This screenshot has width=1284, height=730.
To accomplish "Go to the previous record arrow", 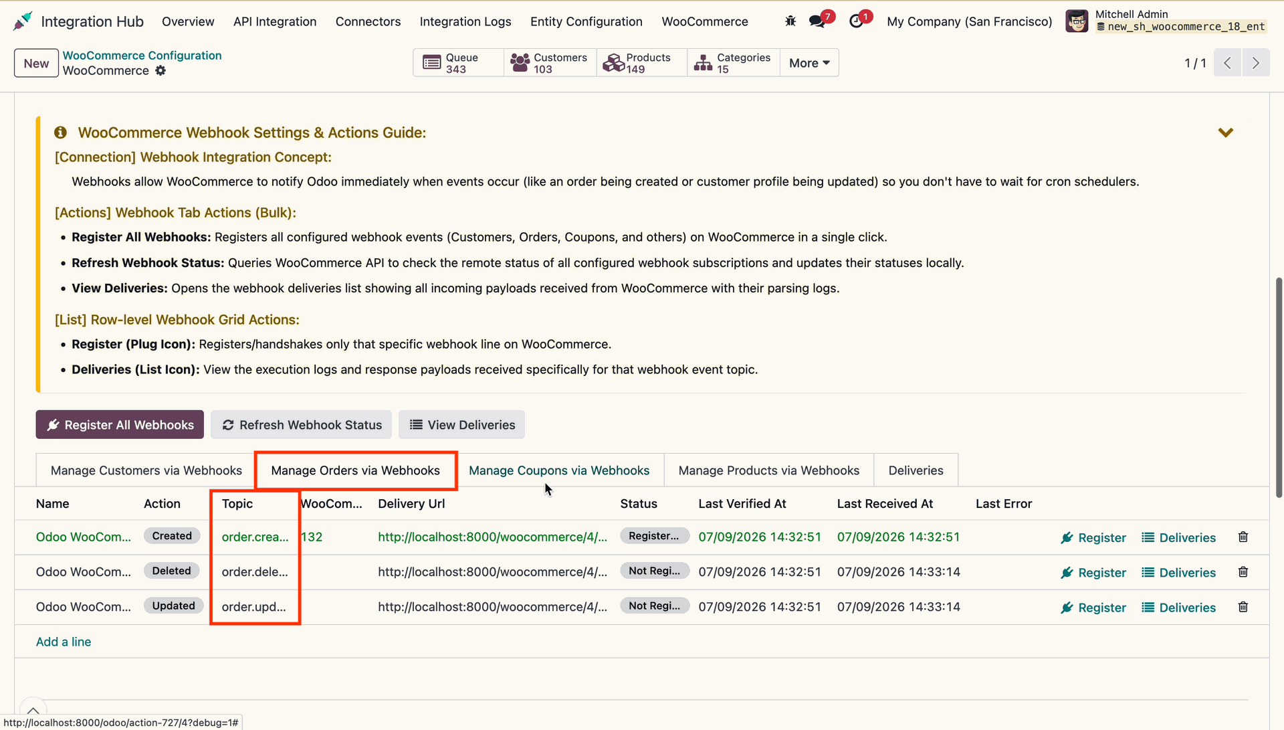I will (x=1227, y=63).
